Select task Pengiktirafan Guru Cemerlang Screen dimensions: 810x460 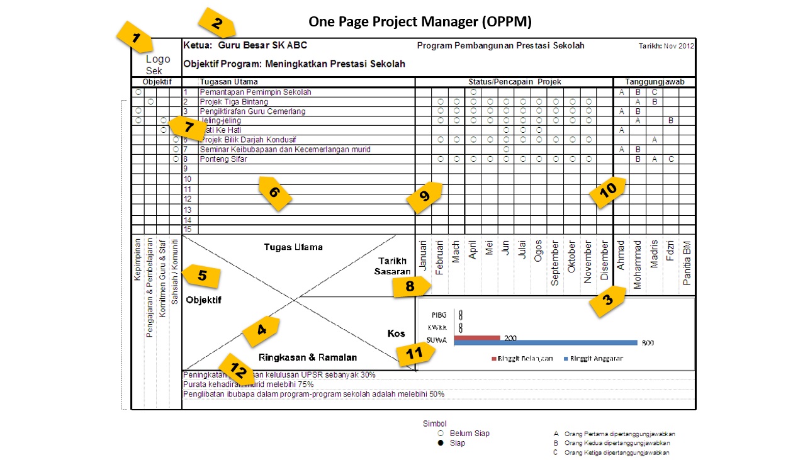click(252, 111)
